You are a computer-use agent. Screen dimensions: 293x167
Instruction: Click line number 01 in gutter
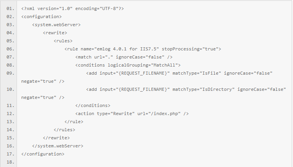10,8
